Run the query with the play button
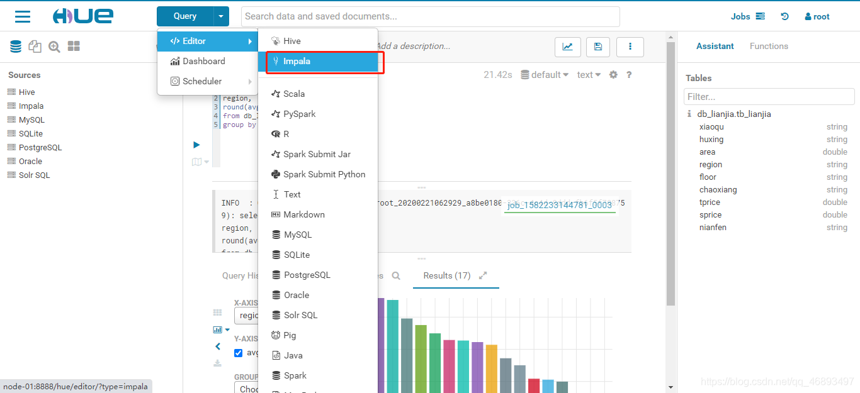 [x=196, y=145]
